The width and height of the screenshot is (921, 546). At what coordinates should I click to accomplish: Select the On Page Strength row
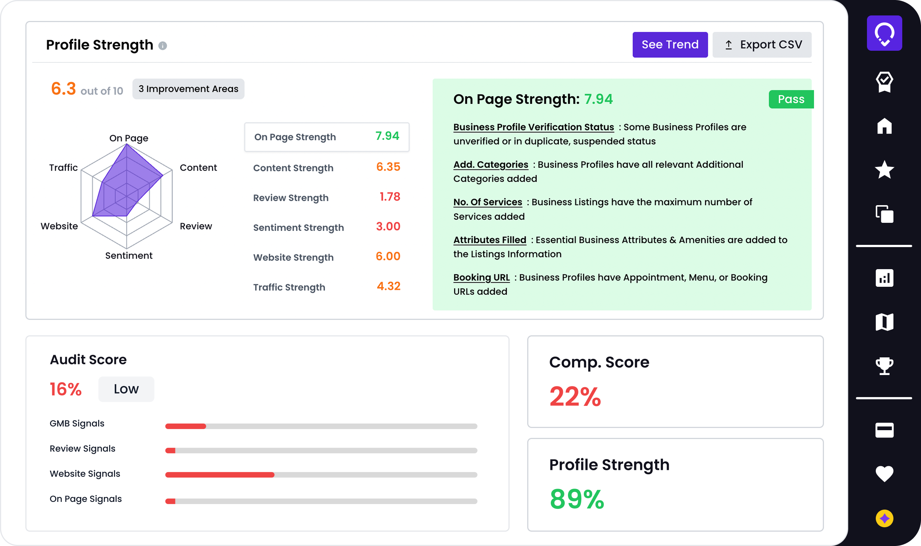tap(326, 137)
